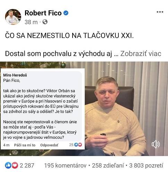Click Odpovedať under the comment
The image size is (168, 172).
49,145
